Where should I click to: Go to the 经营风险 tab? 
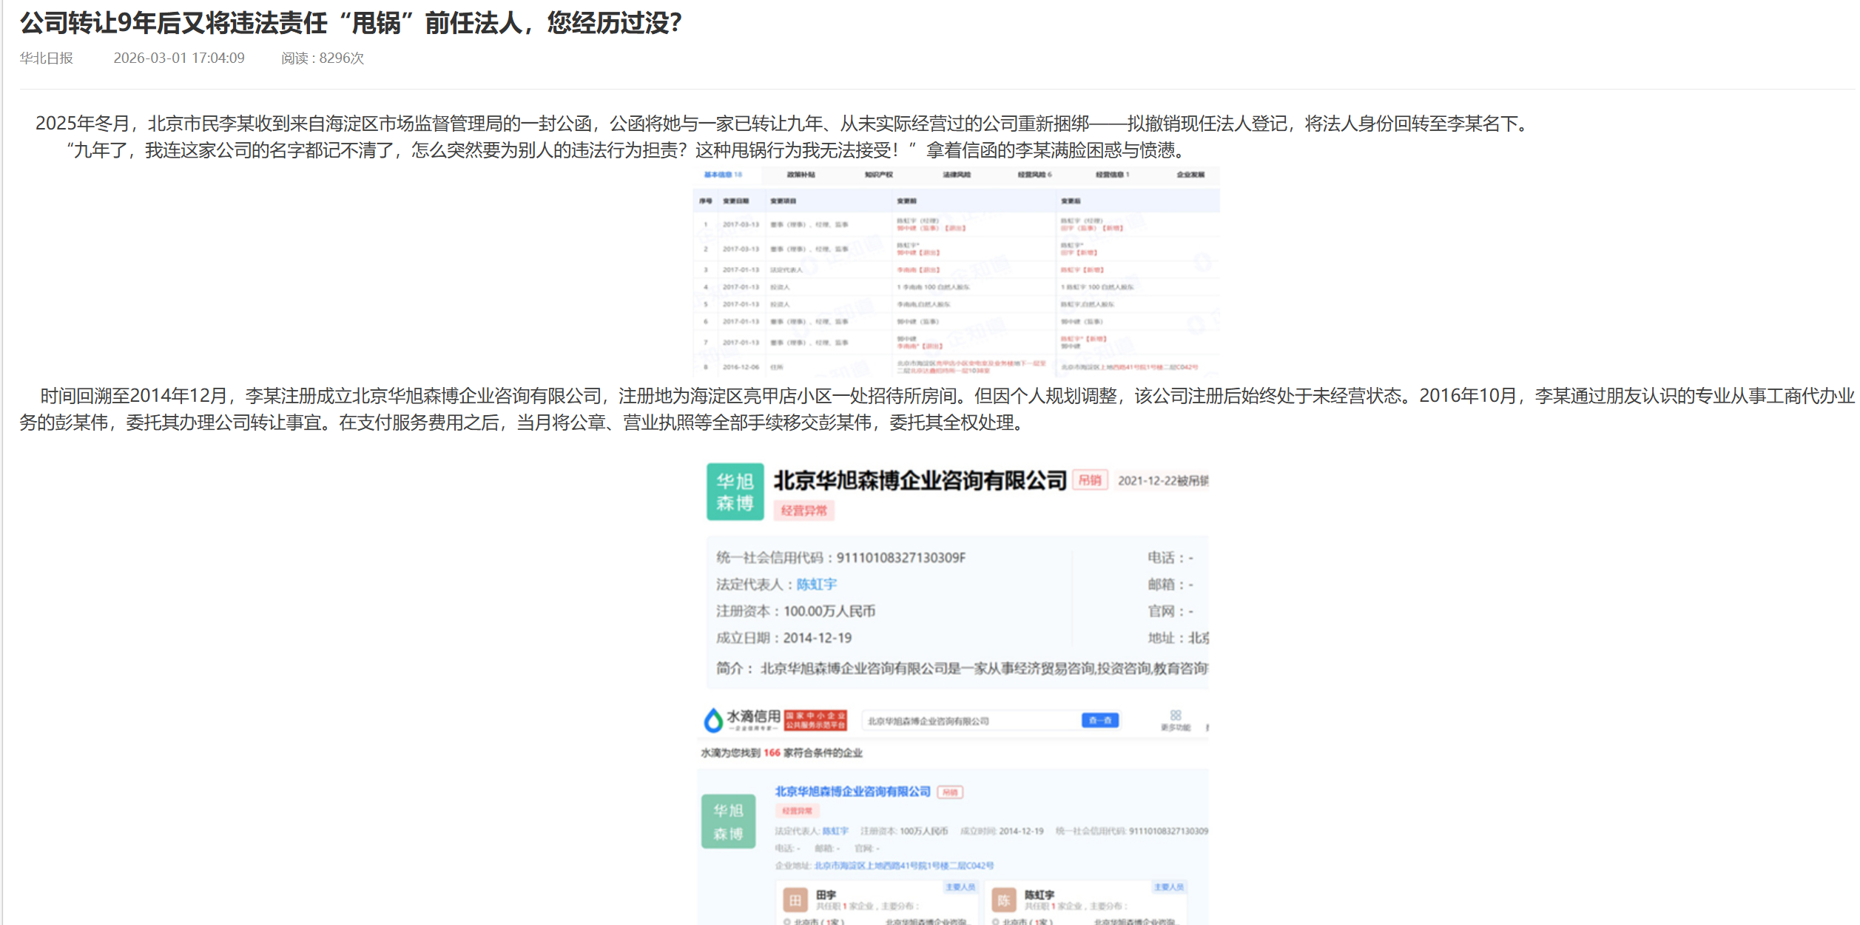[1034, 175]
